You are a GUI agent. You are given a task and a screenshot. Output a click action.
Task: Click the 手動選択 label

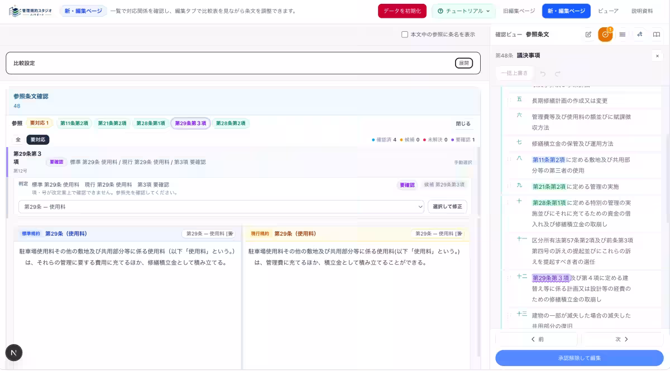(463, 163)
